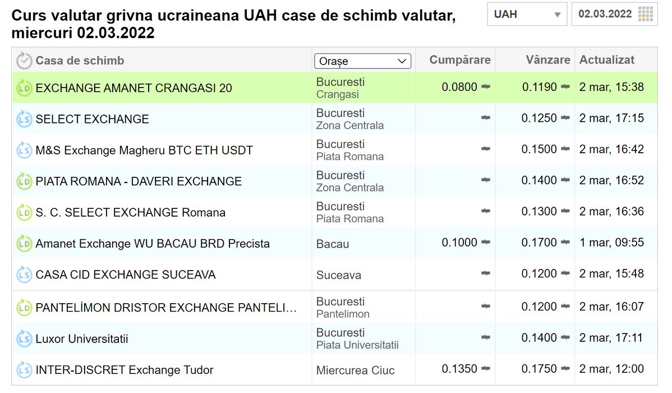Open the Orașe city filter dropdown

click(x=362, y=61)
